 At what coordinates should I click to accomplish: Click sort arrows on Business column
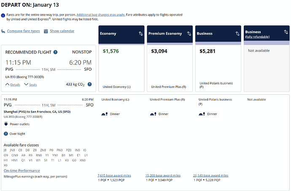click(x=237, y=34)
